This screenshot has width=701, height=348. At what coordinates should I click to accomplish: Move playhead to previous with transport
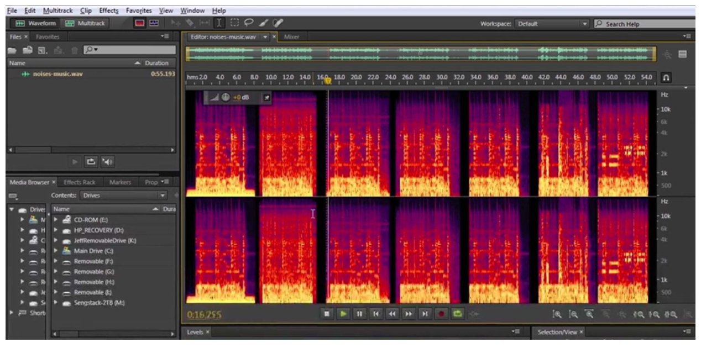coord(376,314)
